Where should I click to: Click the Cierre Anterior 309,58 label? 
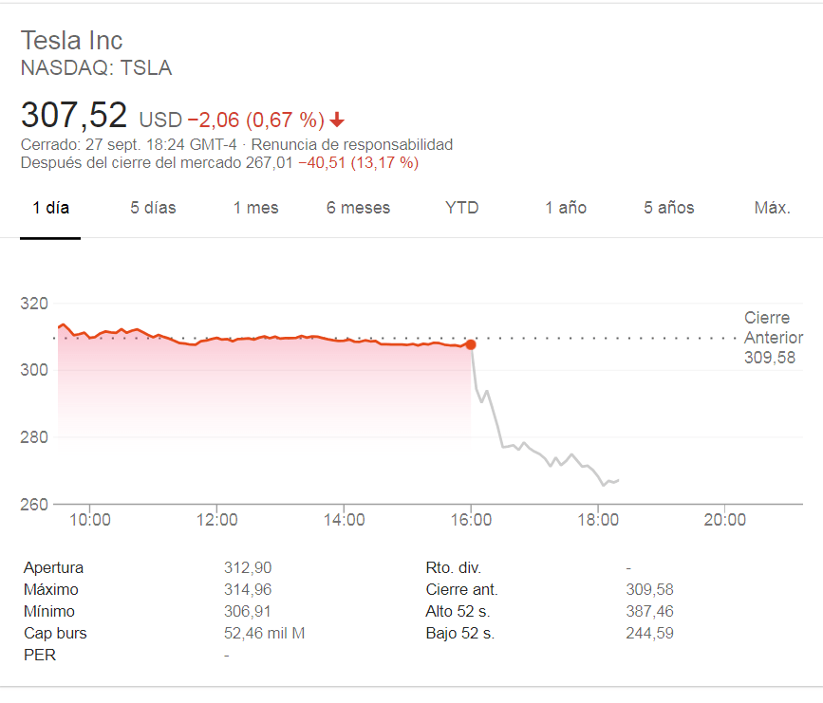773,338
